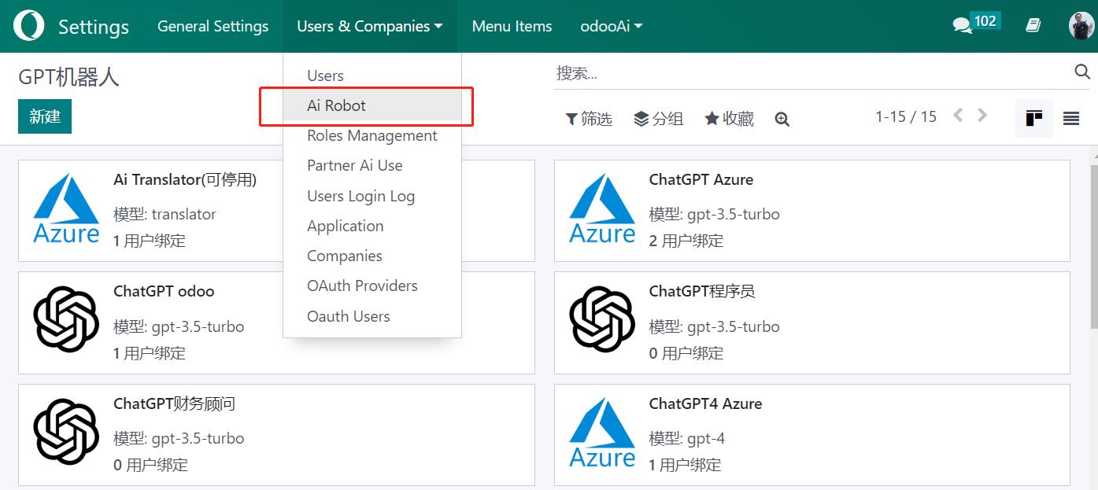
Task: Switch to kanban view
Action: 1033,119
